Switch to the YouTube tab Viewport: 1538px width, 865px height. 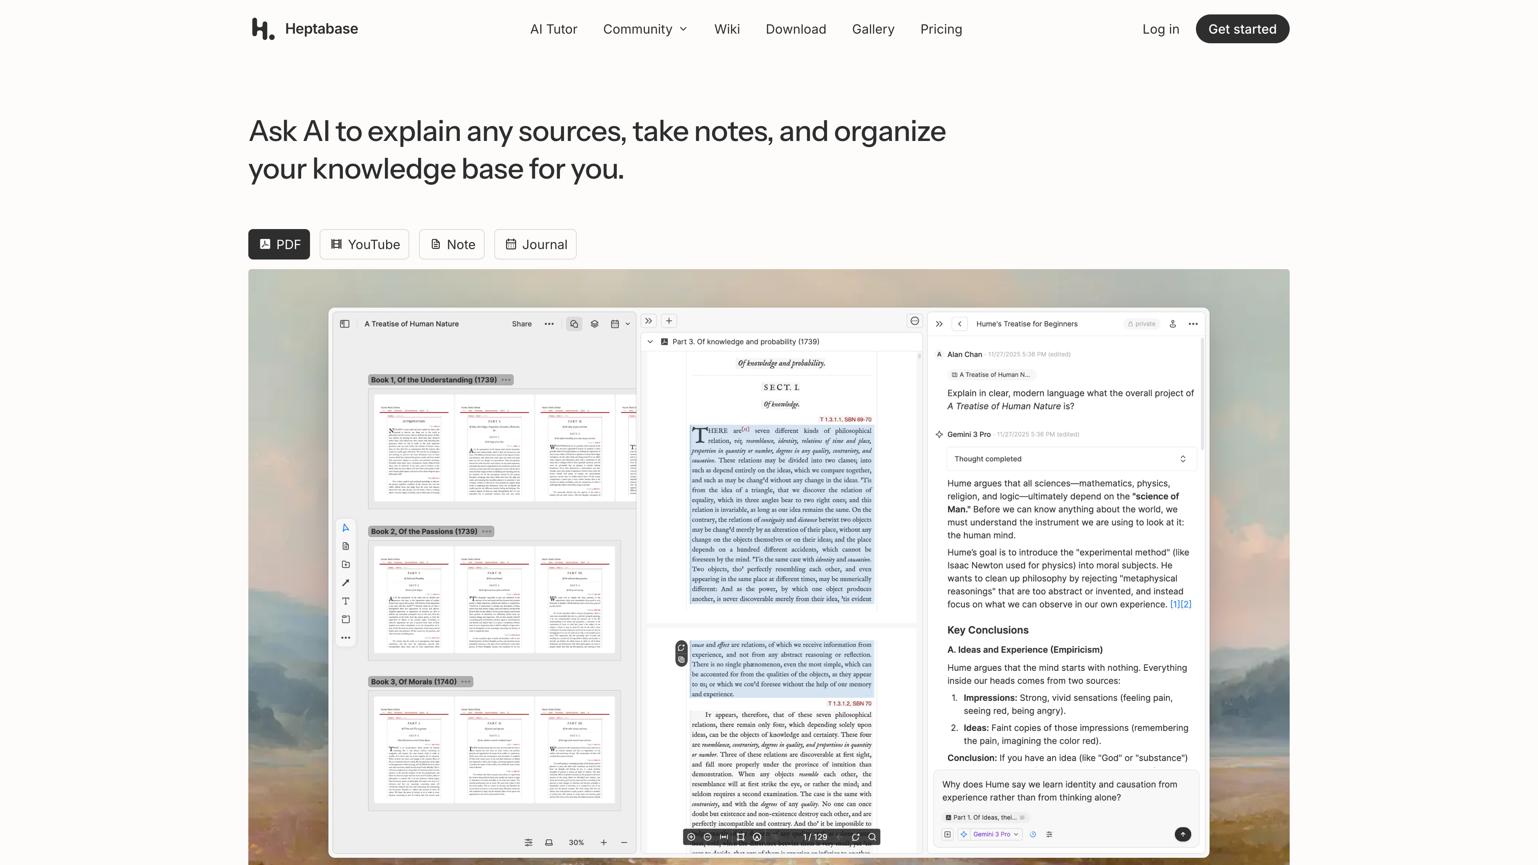(x=364, y=244)
